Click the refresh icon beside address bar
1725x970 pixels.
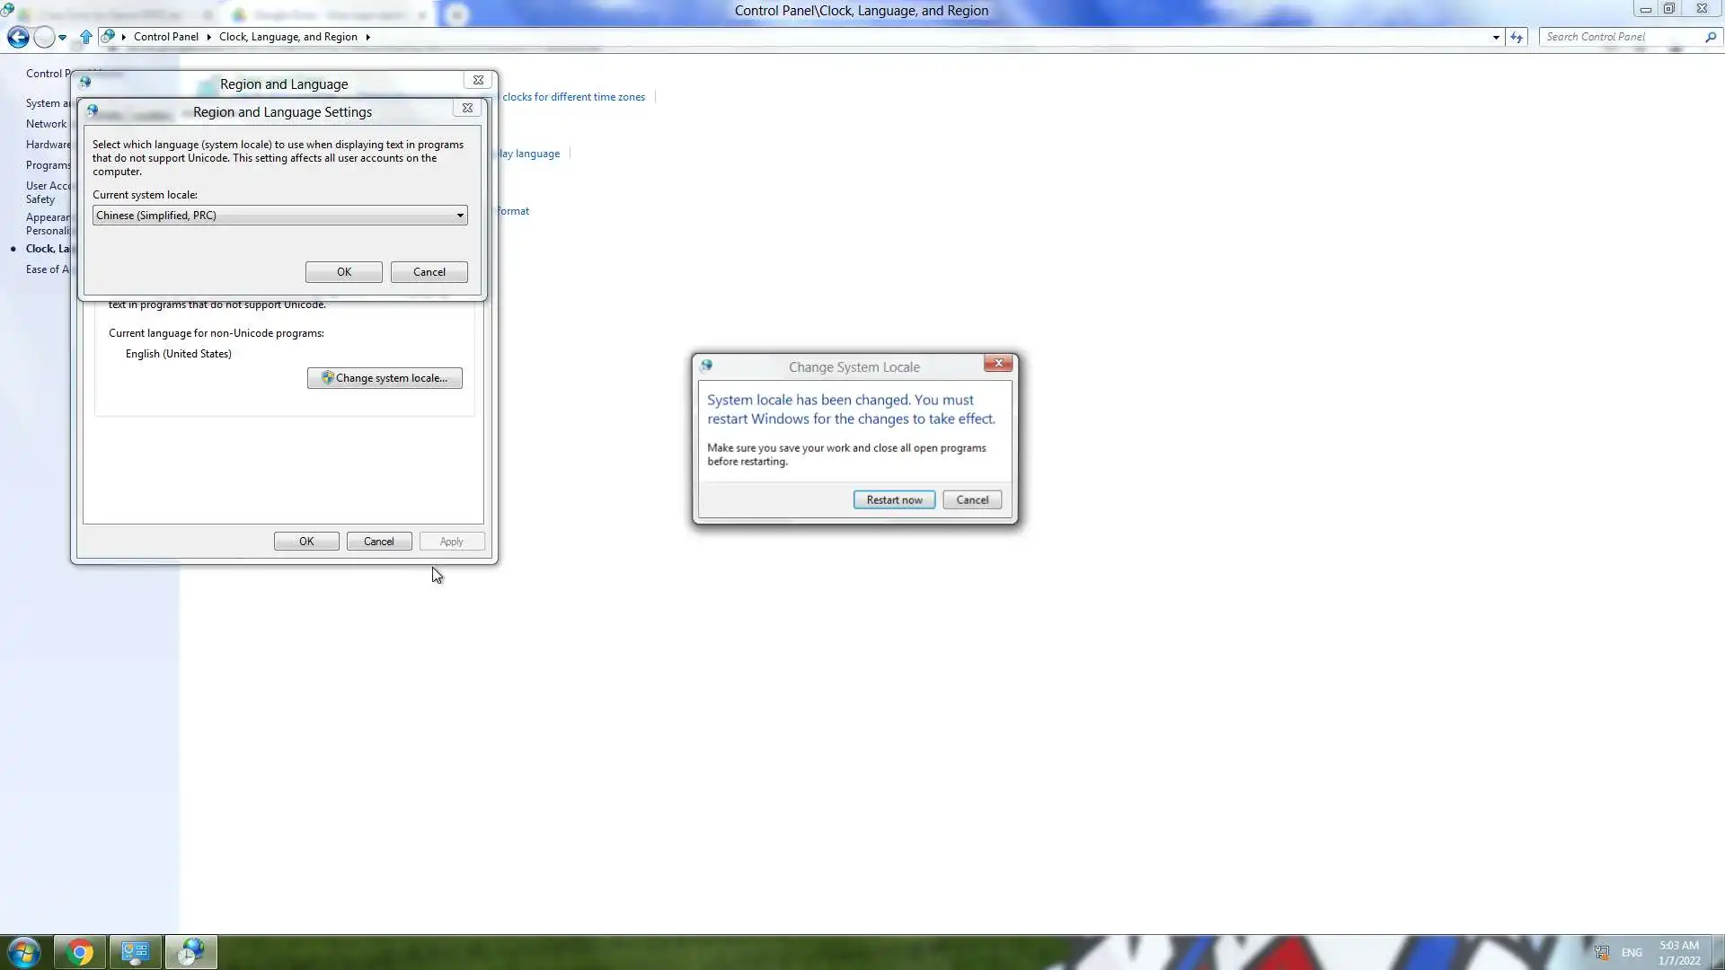pos(1517,37)
